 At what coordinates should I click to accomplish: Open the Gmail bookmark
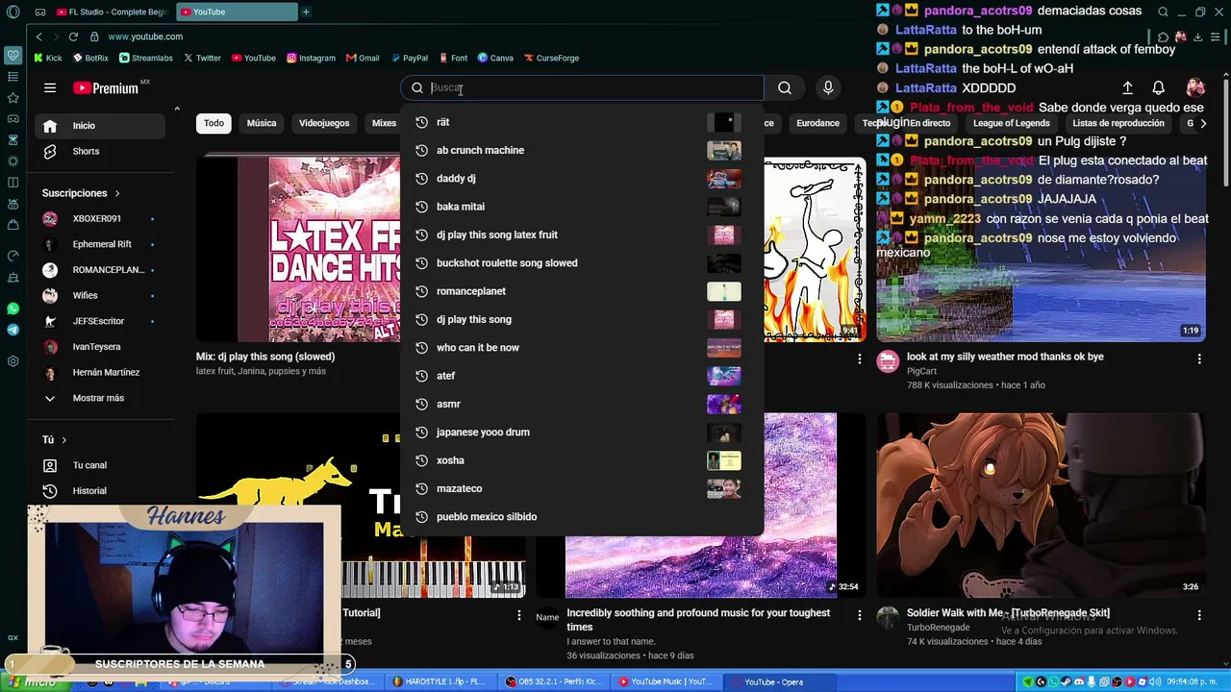pos(363,58)
